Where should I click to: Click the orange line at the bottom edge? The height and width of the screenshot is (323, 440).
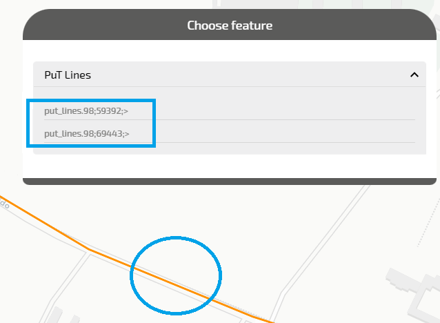coord(266,320)
